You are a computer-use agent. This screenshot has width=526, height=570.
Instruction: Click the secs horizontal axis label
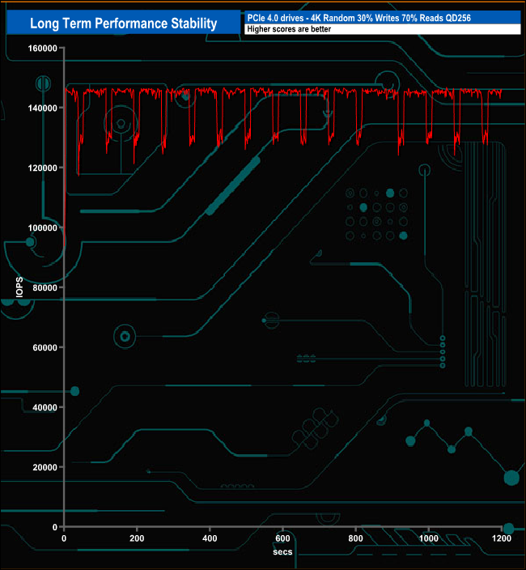[x=282, y=552]
